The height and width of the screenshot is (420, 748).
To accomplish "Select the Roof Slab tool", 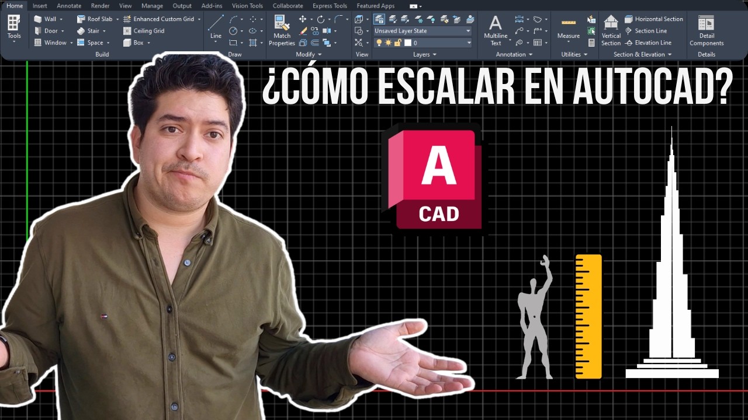I will [94, 19].
